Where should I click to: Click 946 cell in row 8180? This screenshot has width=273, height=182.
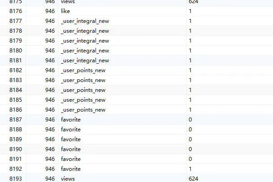click(x=50, y=51)
